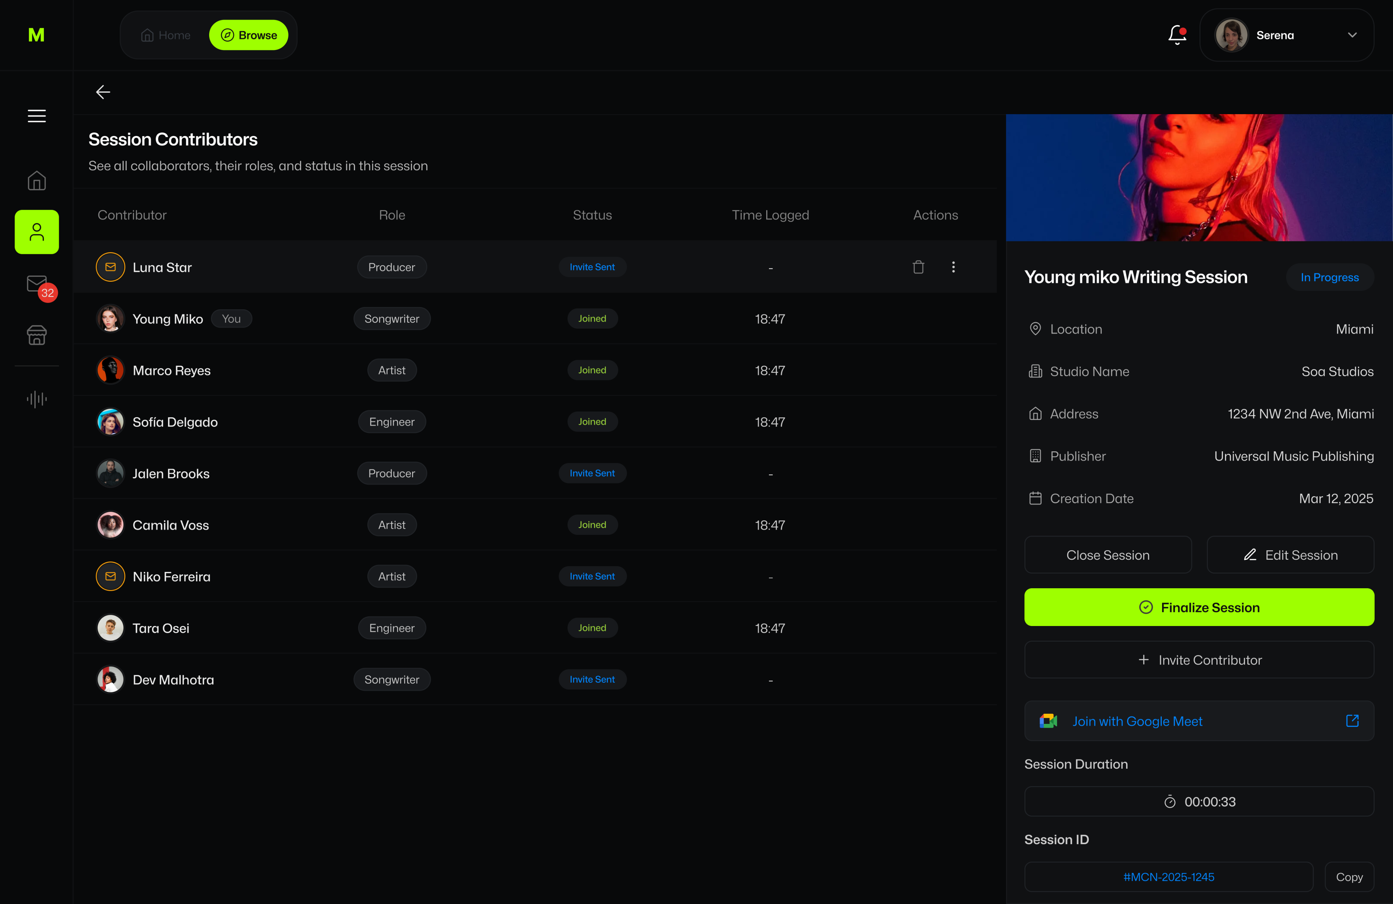Expand the Serena account dropdown
This screenshot has height=904, width=1393.
point(1352,35)
